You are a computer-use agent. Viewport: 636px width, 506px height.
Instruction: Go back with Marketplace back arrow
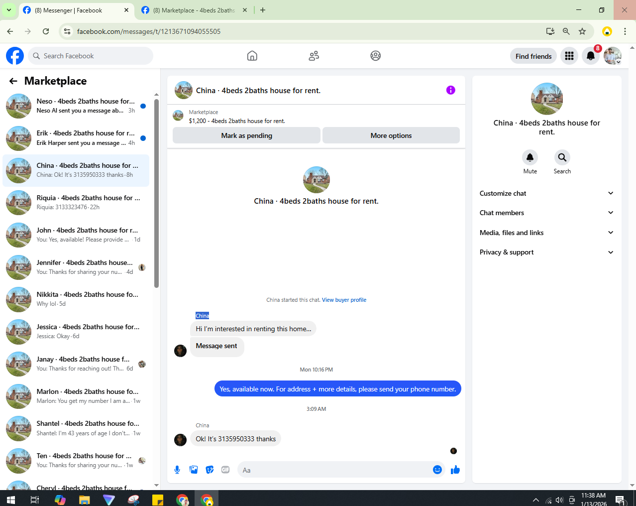click(x=13, y=81)
